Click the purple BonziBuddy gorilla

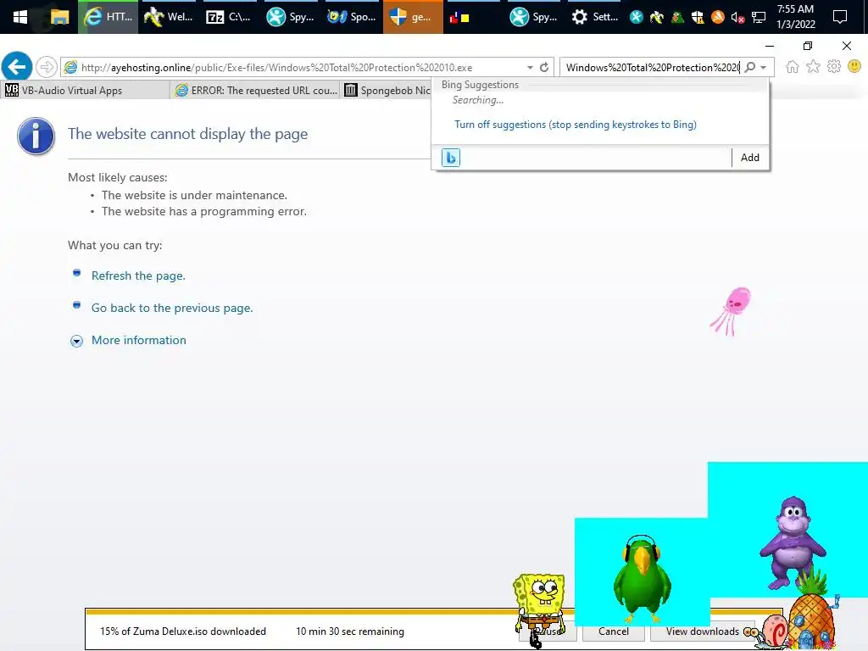pyautogui.click(x=793, y=542)
